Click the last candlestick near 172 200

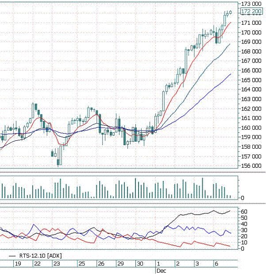click(231, 12)
